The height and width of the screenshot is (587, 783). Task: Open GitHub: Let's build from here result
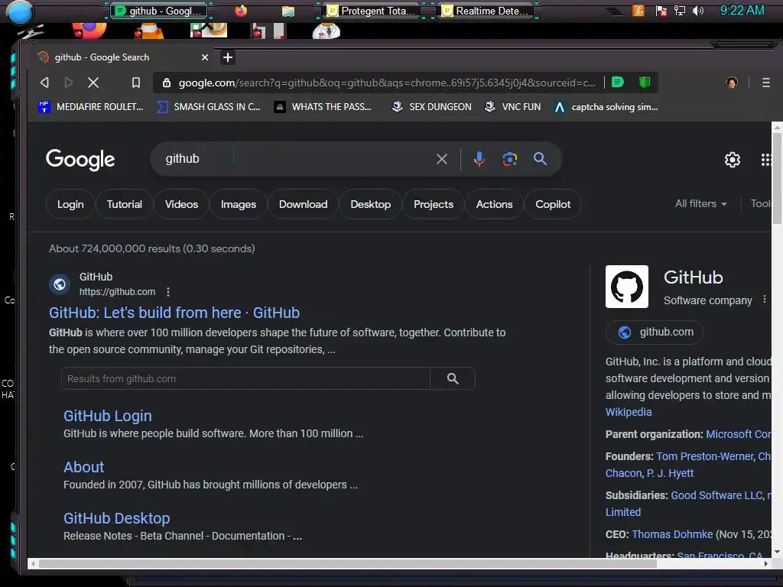coord(174,313)
